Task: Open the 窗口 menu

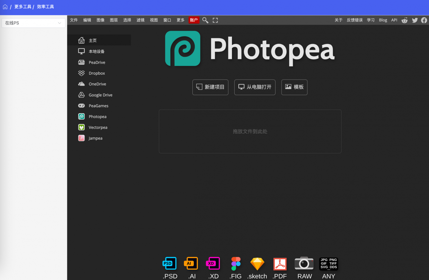Action: 167,20
